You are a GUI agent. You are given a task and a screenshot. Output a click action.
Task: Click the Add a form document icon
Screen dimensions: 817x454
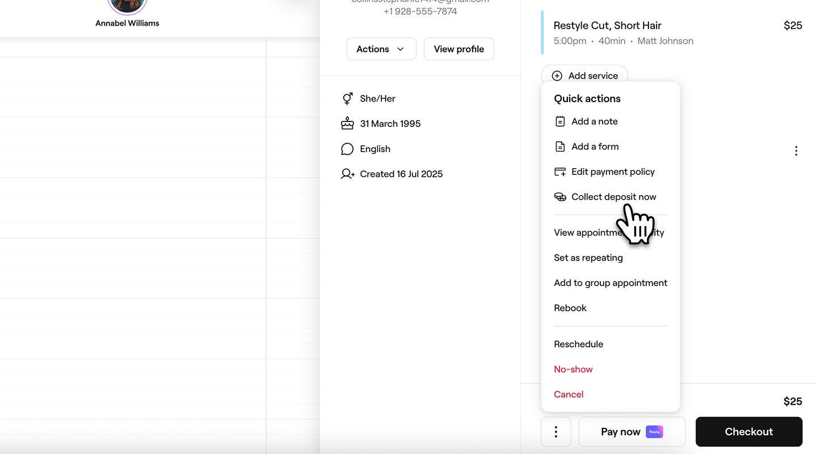pyautogui.click(x=560, y=146)
